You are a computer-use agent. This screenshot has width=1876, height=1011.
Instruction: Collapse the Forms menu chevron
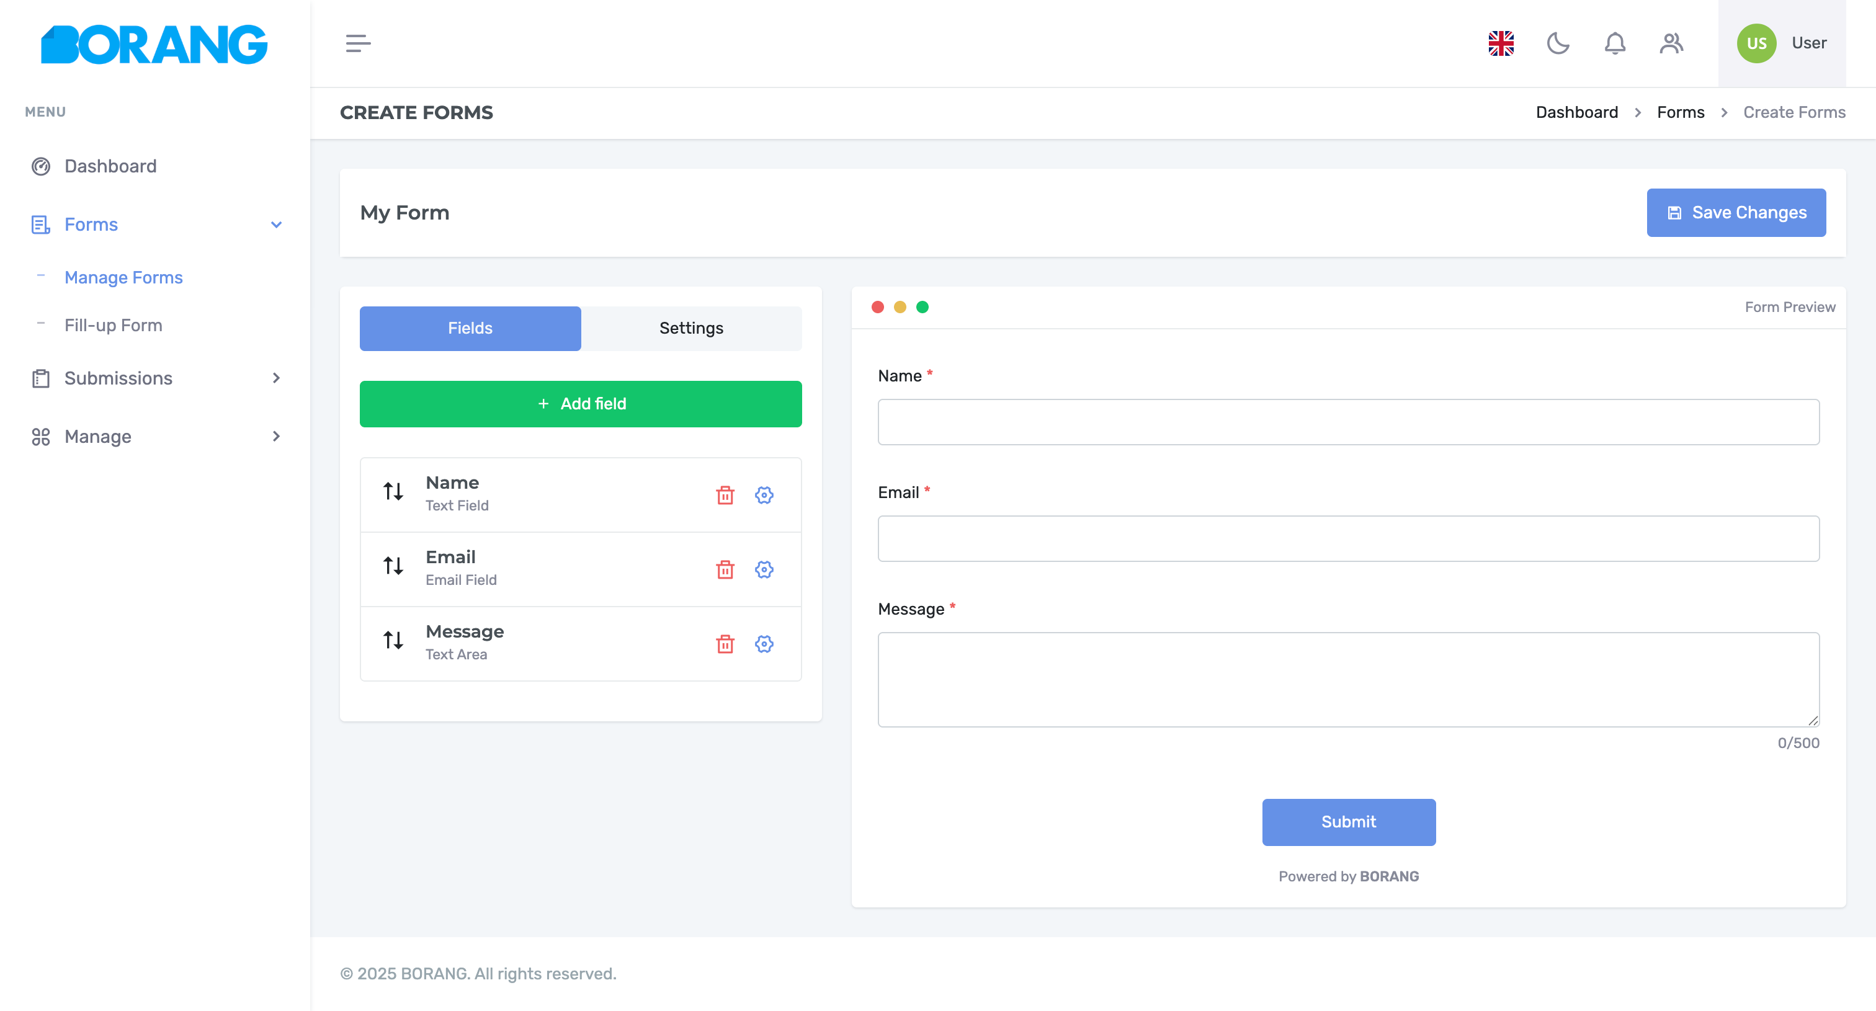coord(276,225)
